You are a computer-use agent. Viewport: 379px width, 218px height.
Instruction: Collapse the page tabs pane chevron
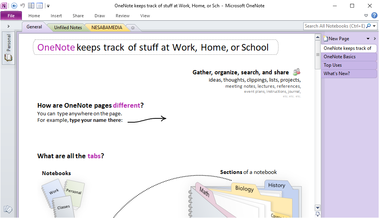pyautogui.click(x=375, y=39)
